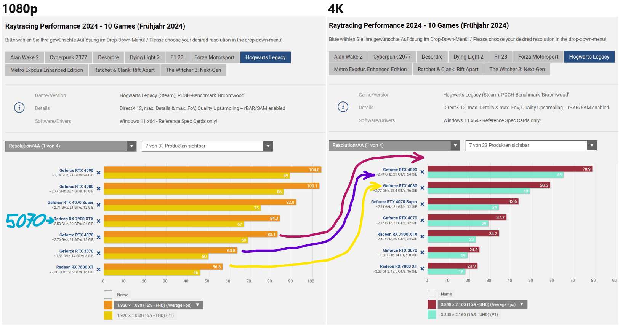This screenshot has width=620, height=325.
Task: Select F1 23 tab in 4K panel
Action: pyautogui.click(x=501, y=57)
